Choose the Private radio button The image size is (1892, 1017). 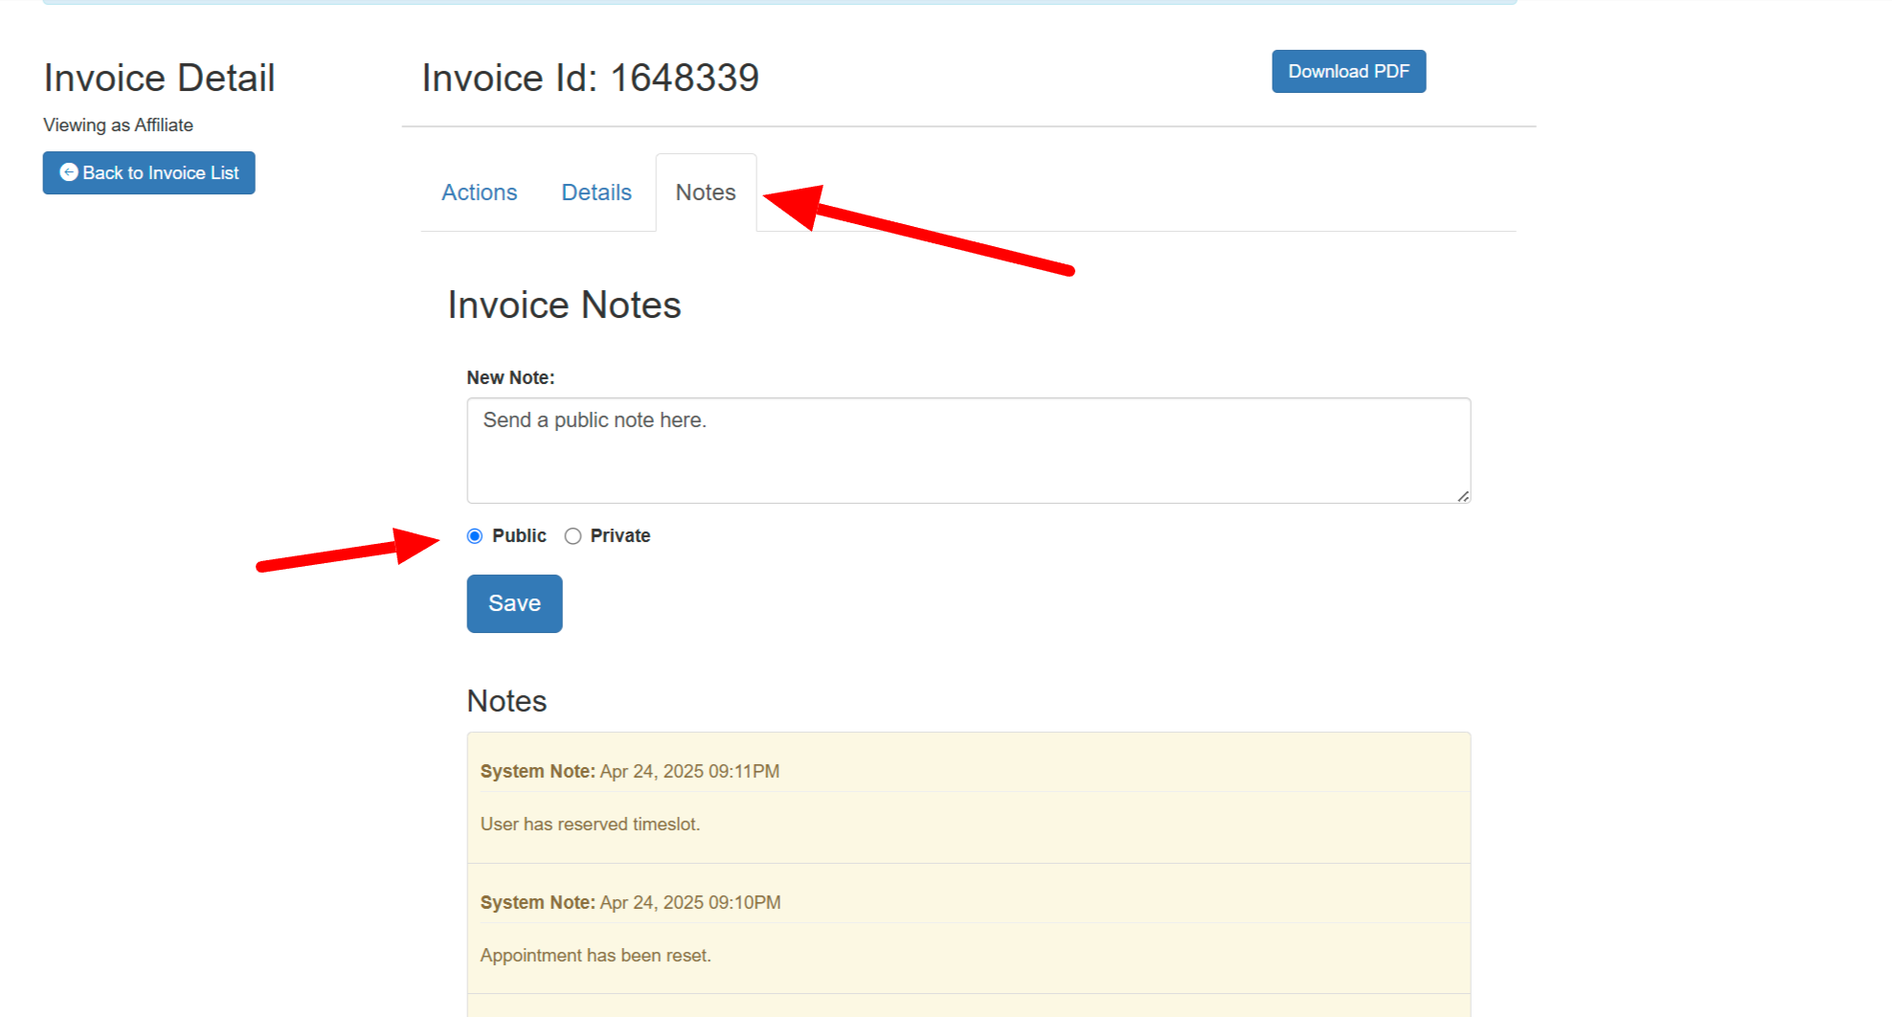pos(573,536)
